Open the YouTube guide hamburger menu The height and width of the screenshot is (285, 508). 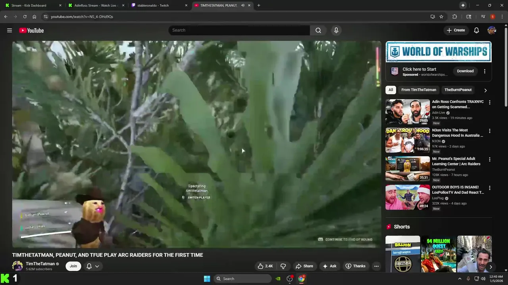pos(10,30)
